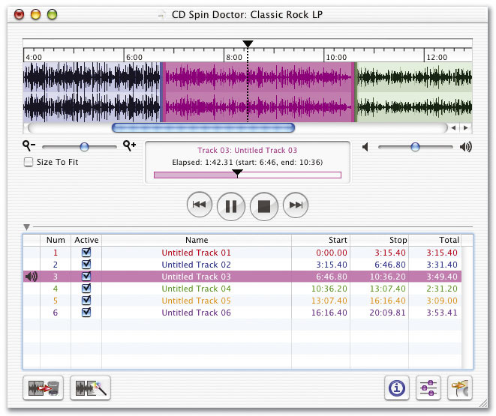Click the volume slider knob

pos(416,147)
